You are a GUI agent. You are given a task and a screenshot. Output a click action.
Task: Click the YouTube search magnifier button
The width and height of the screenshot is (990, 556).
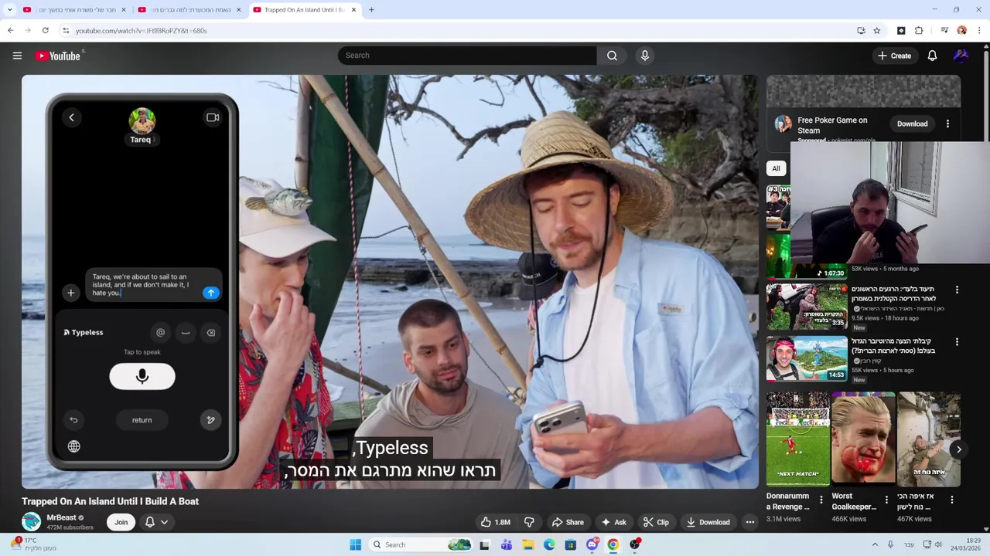[x=612, y=56]
